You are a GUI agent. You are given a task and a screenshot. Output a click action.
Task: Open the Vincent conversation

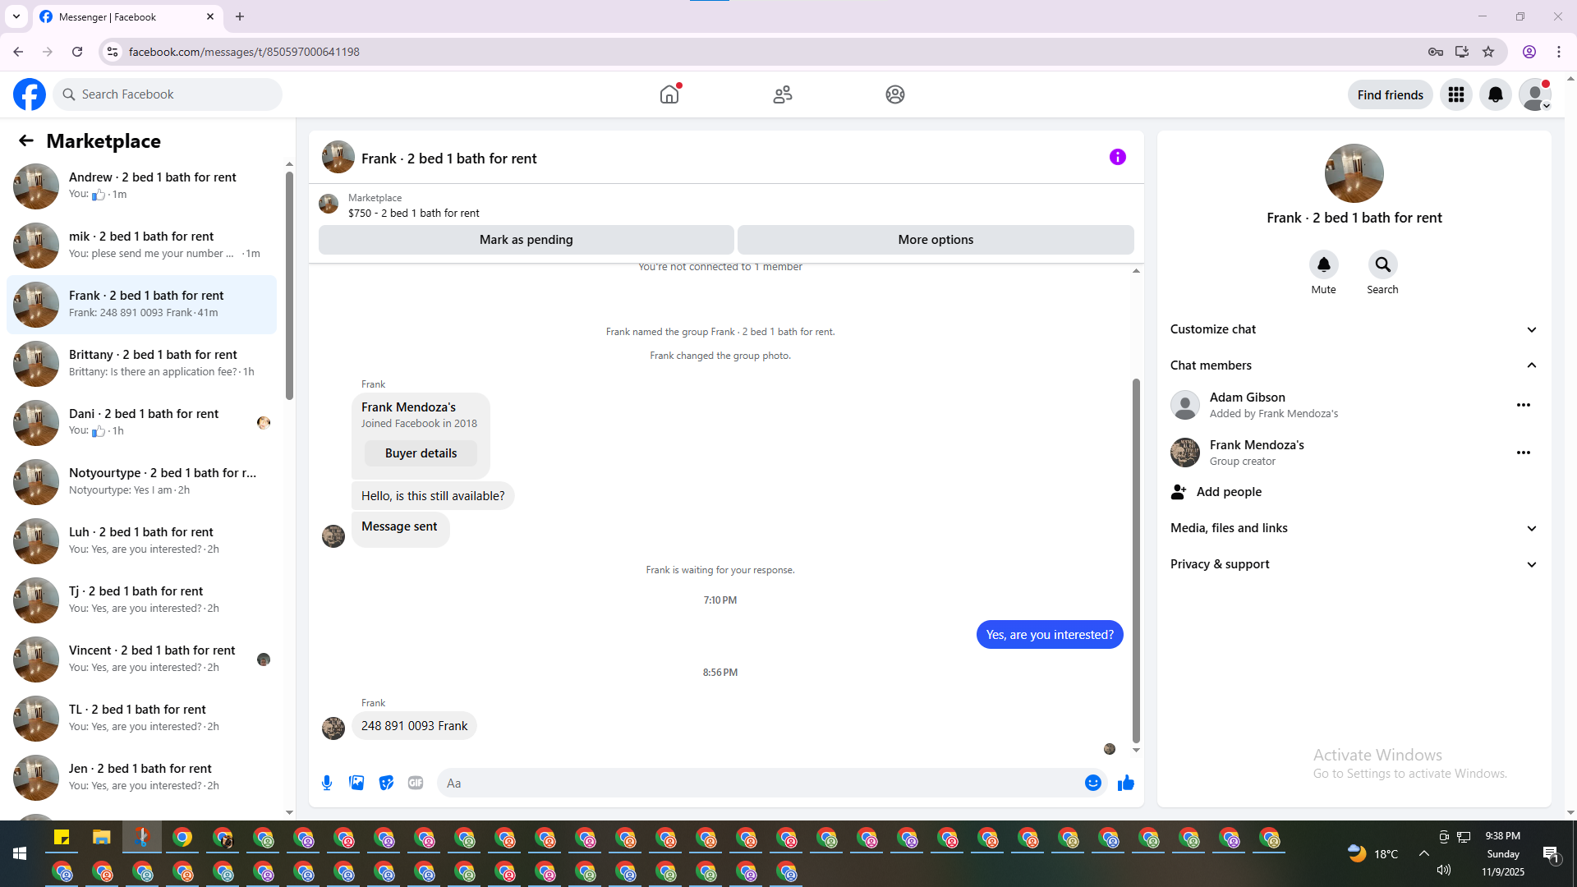click(x=141, y=660)
